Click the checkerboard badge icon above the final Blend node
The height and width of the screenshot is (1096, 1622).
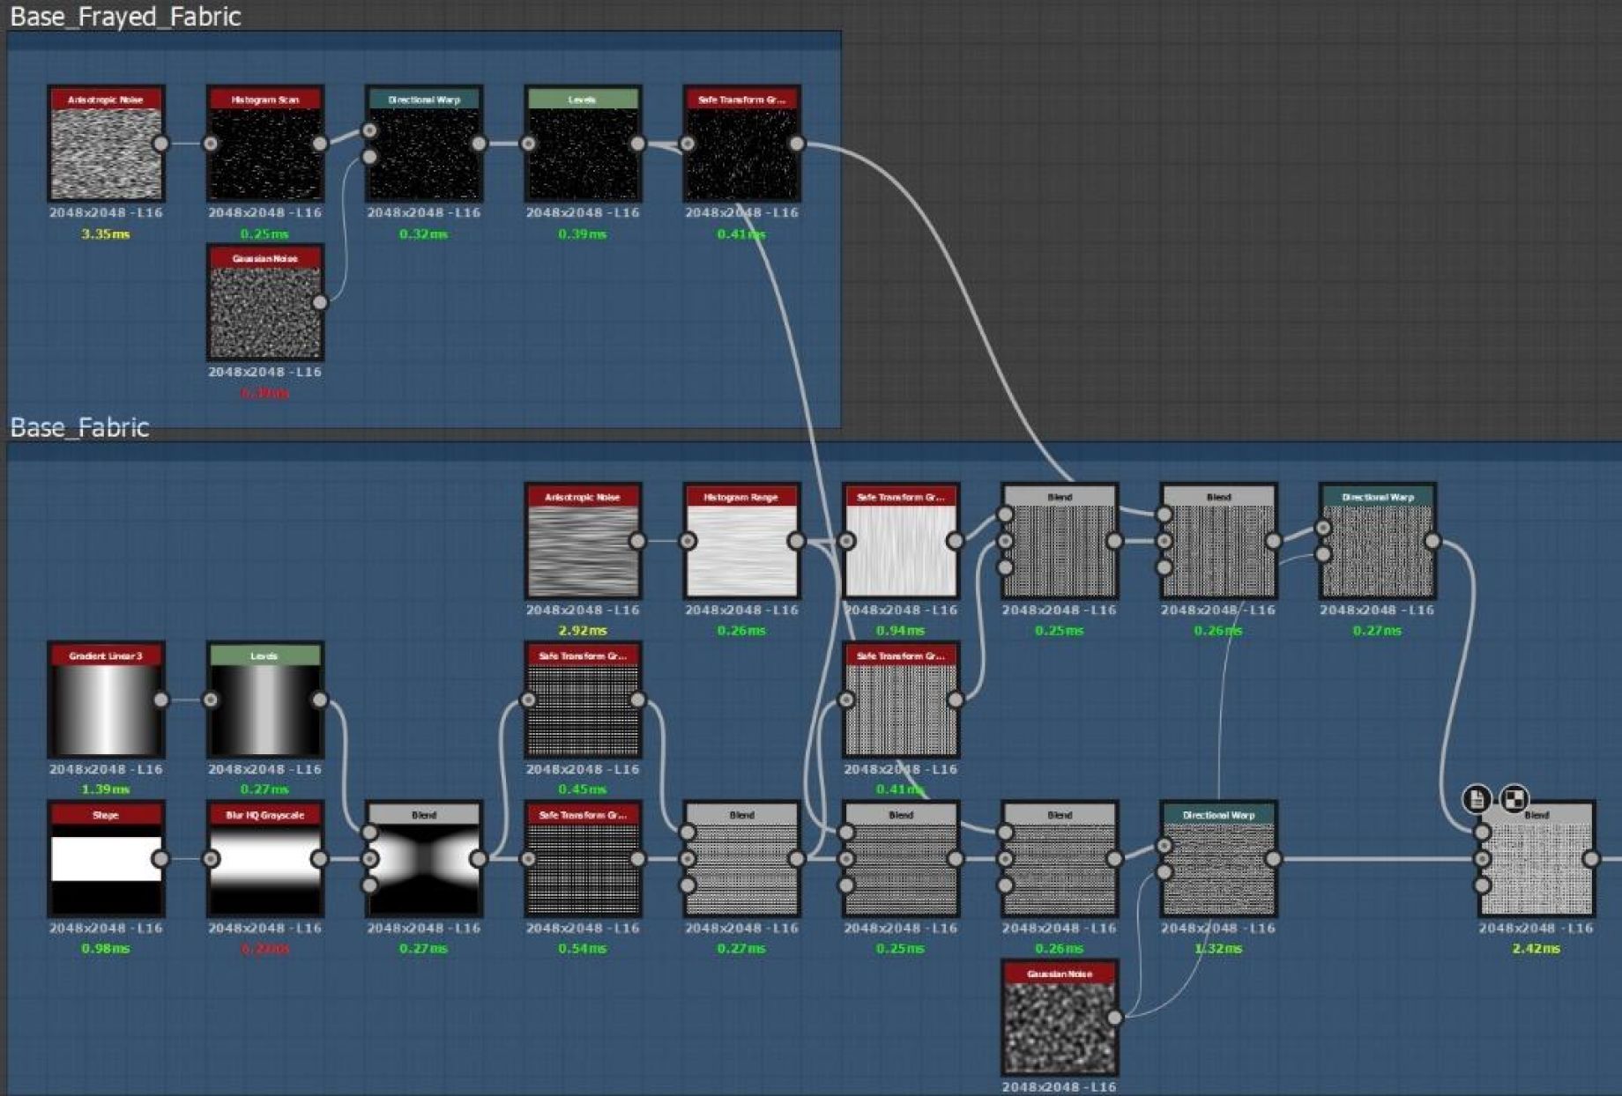(1514, 799)
